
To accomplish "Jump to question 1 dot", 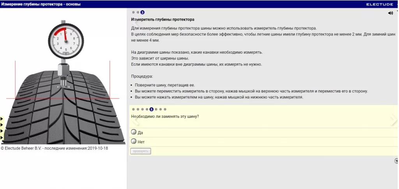I will [133, 109].
